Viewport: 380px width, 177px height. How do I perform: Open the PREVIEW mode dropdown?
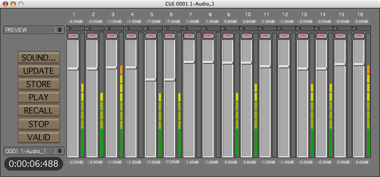click(33, 30)
